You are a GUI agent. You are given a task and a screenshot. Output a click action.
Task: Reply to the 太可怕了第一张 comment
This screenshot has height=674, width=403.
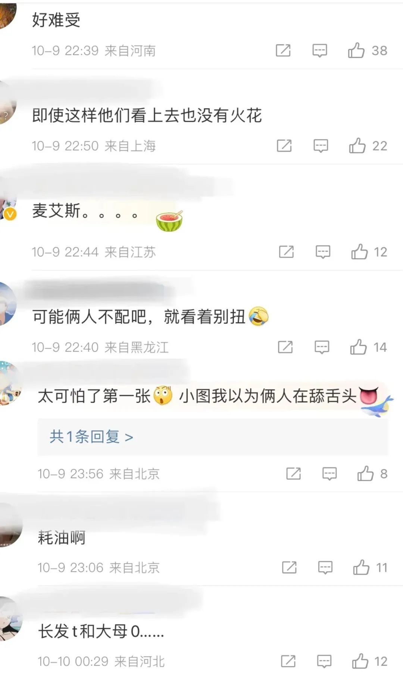point(329,474)
